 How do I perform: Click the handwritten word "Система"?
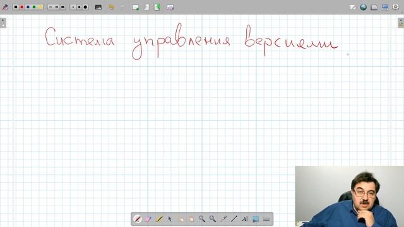80,37
